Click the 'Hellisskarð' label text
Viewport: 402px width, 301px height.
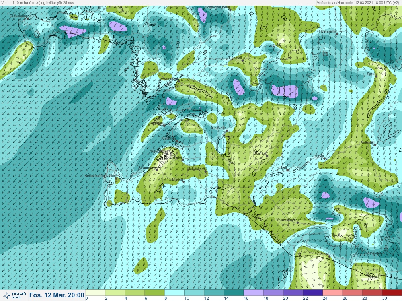(196, 169)
